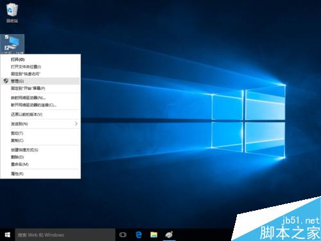Open the Windows Start button

[x=8, y=235]
